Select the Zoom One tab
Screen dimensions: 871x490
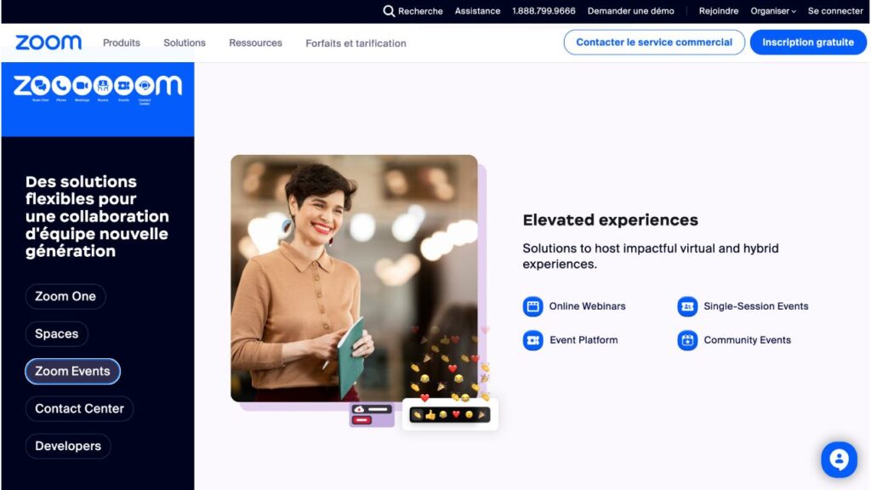(65, 296)
